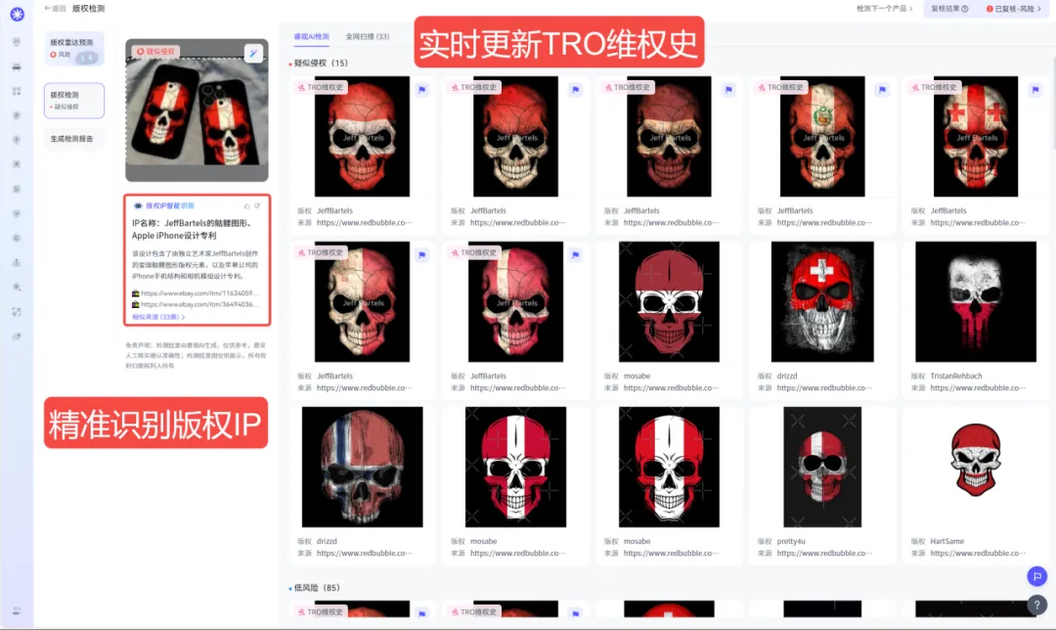Click the flag icon on the second 低风险 card
Viewport: 1056px width, 630px height.
pos(575,613)
